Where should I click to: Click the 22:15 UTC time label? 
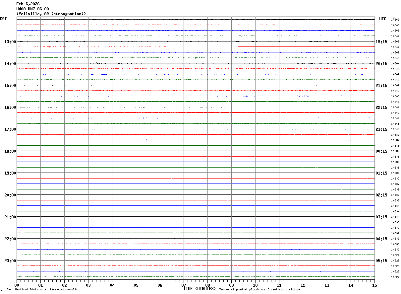click(381, 108)
